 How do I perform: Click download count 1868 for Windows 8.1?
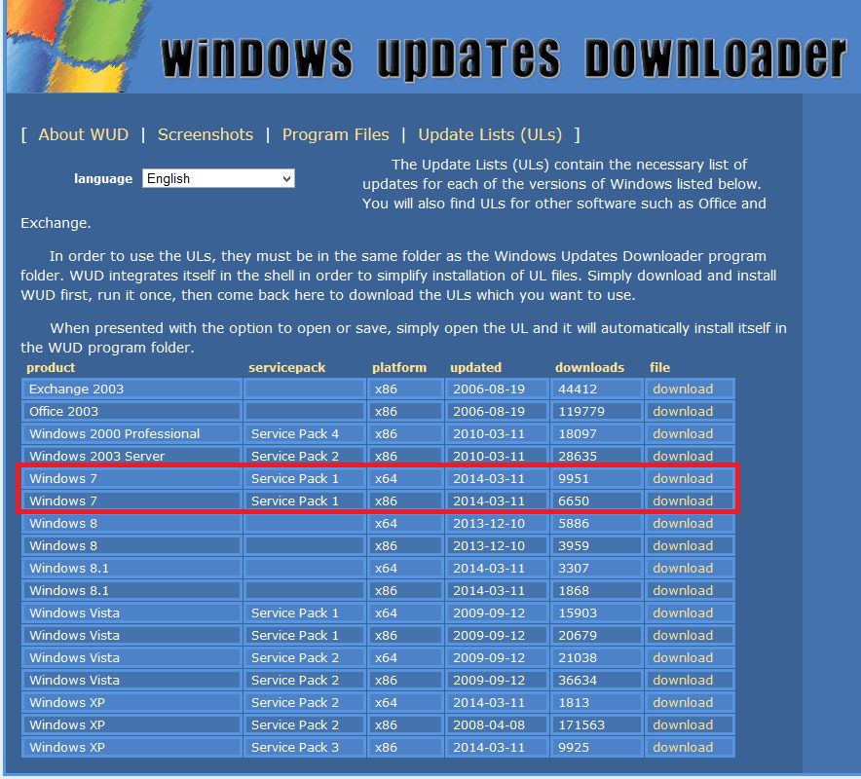click(x=574, y=591)
